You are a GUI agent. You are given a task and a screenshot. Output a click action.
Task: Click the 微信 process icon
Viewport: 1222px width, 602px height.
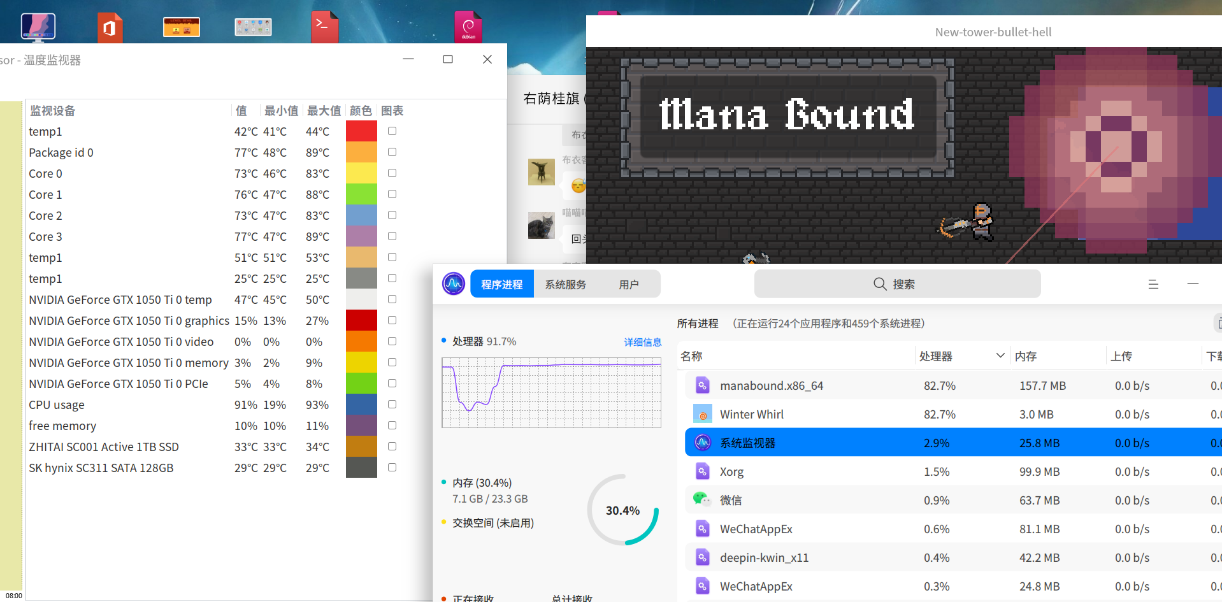702,499
